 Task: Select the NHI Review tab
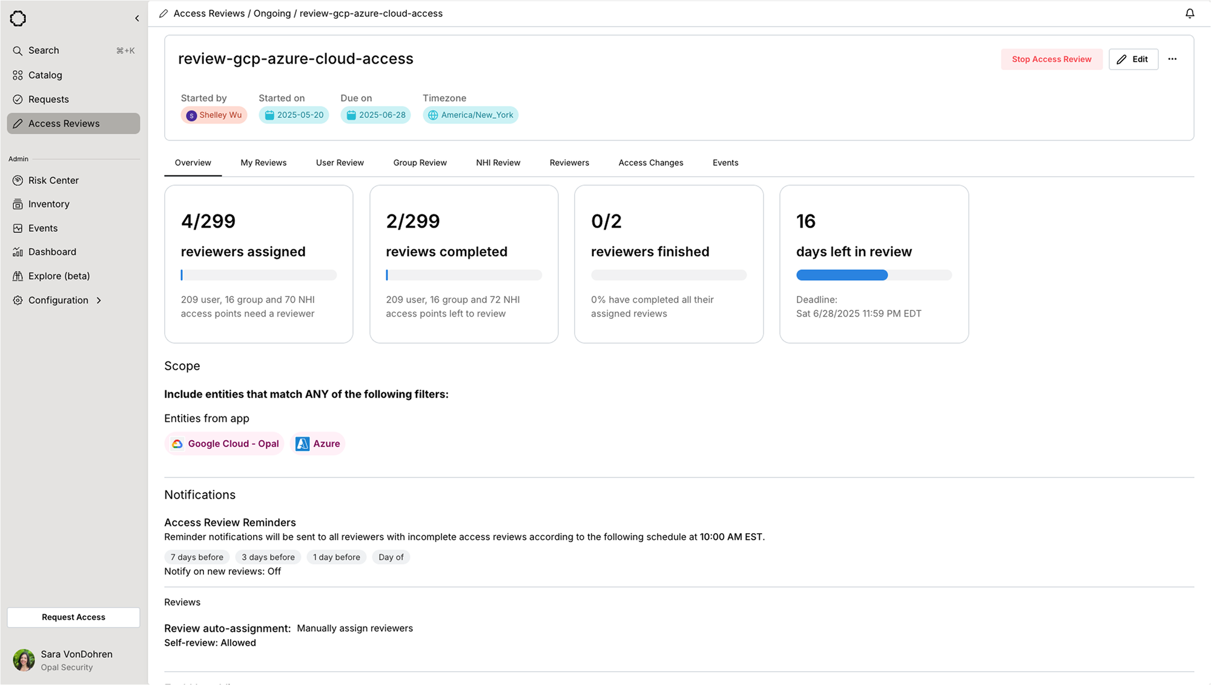coord(498,163)
